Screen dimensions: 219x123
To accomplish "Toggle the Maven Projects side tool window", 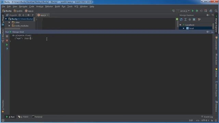I will (216, 89).
